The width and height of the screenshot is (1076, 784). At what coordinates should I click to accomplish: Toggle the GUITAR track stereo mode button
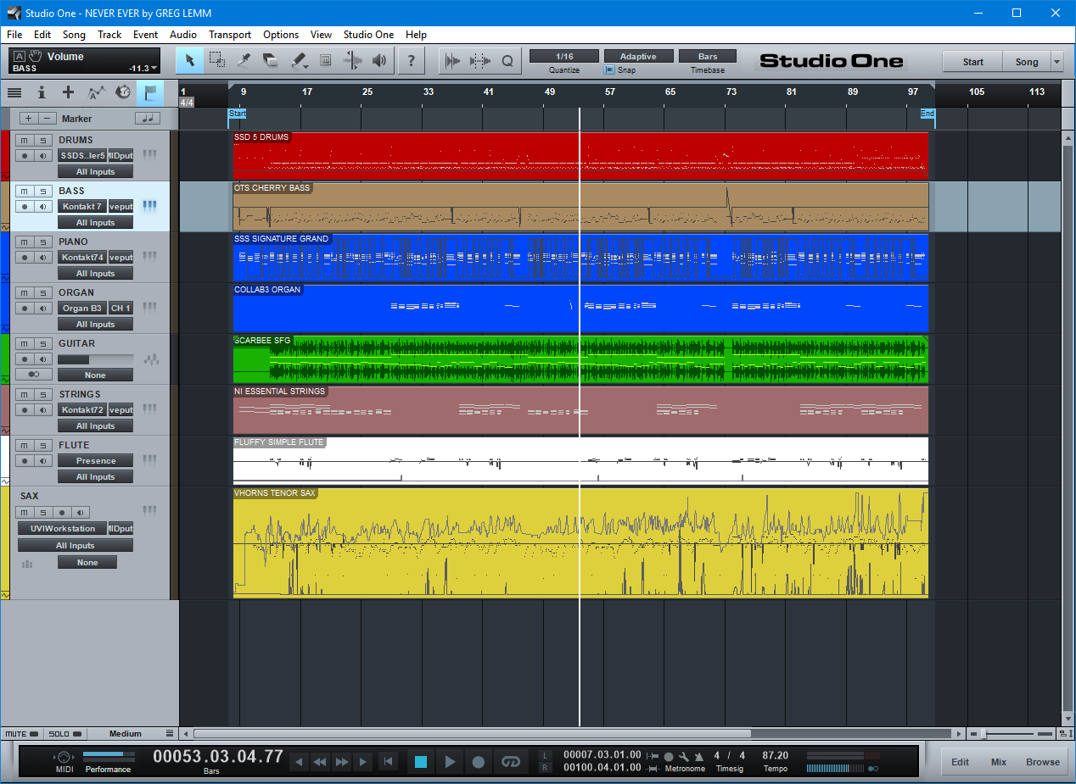tap(34, 375)
